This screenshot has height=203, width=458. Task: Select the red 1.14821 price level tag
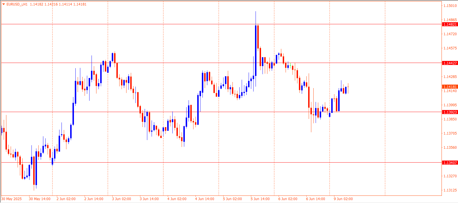tap(450, 25)
